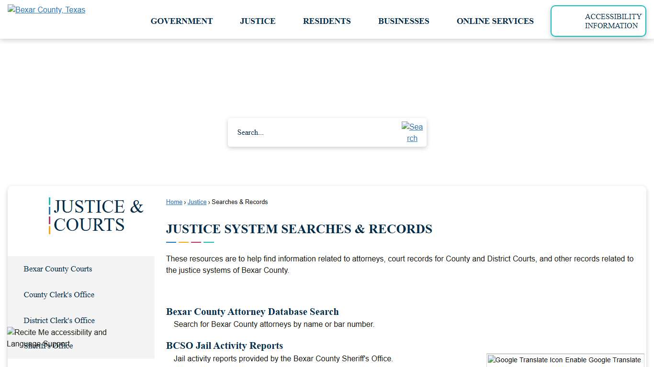This screenshot has height=367, width=654.
Task: Select the Residents menu item
Action: (x=327, y=21)
